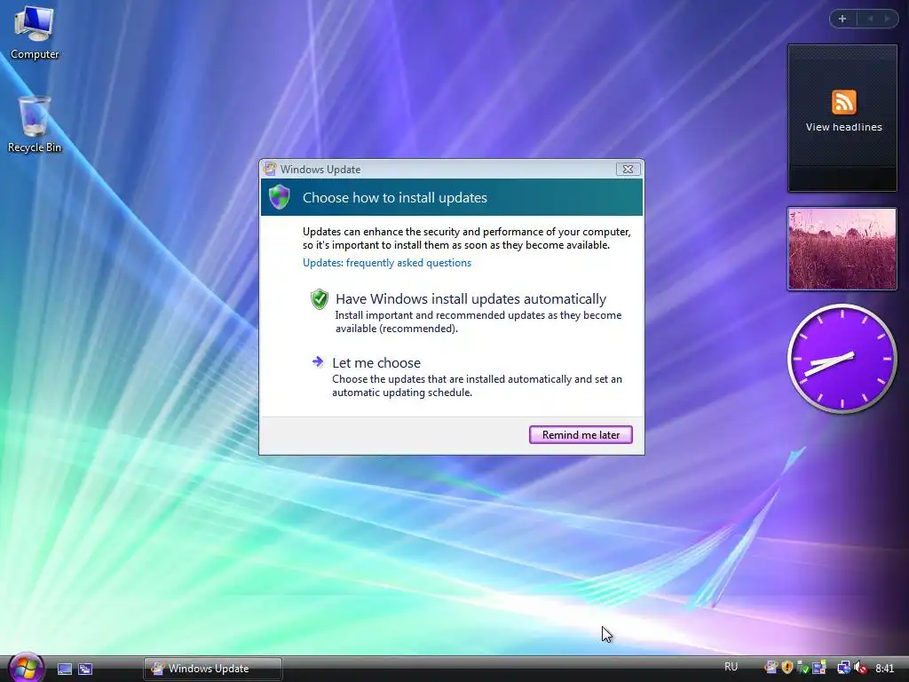Click the muted volume tray icon
The width and height of the screenshot is (909, 682).
click(x=860, y=668)
